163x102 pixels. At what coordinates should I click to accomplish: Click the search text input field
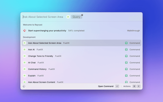coord(43,17)
